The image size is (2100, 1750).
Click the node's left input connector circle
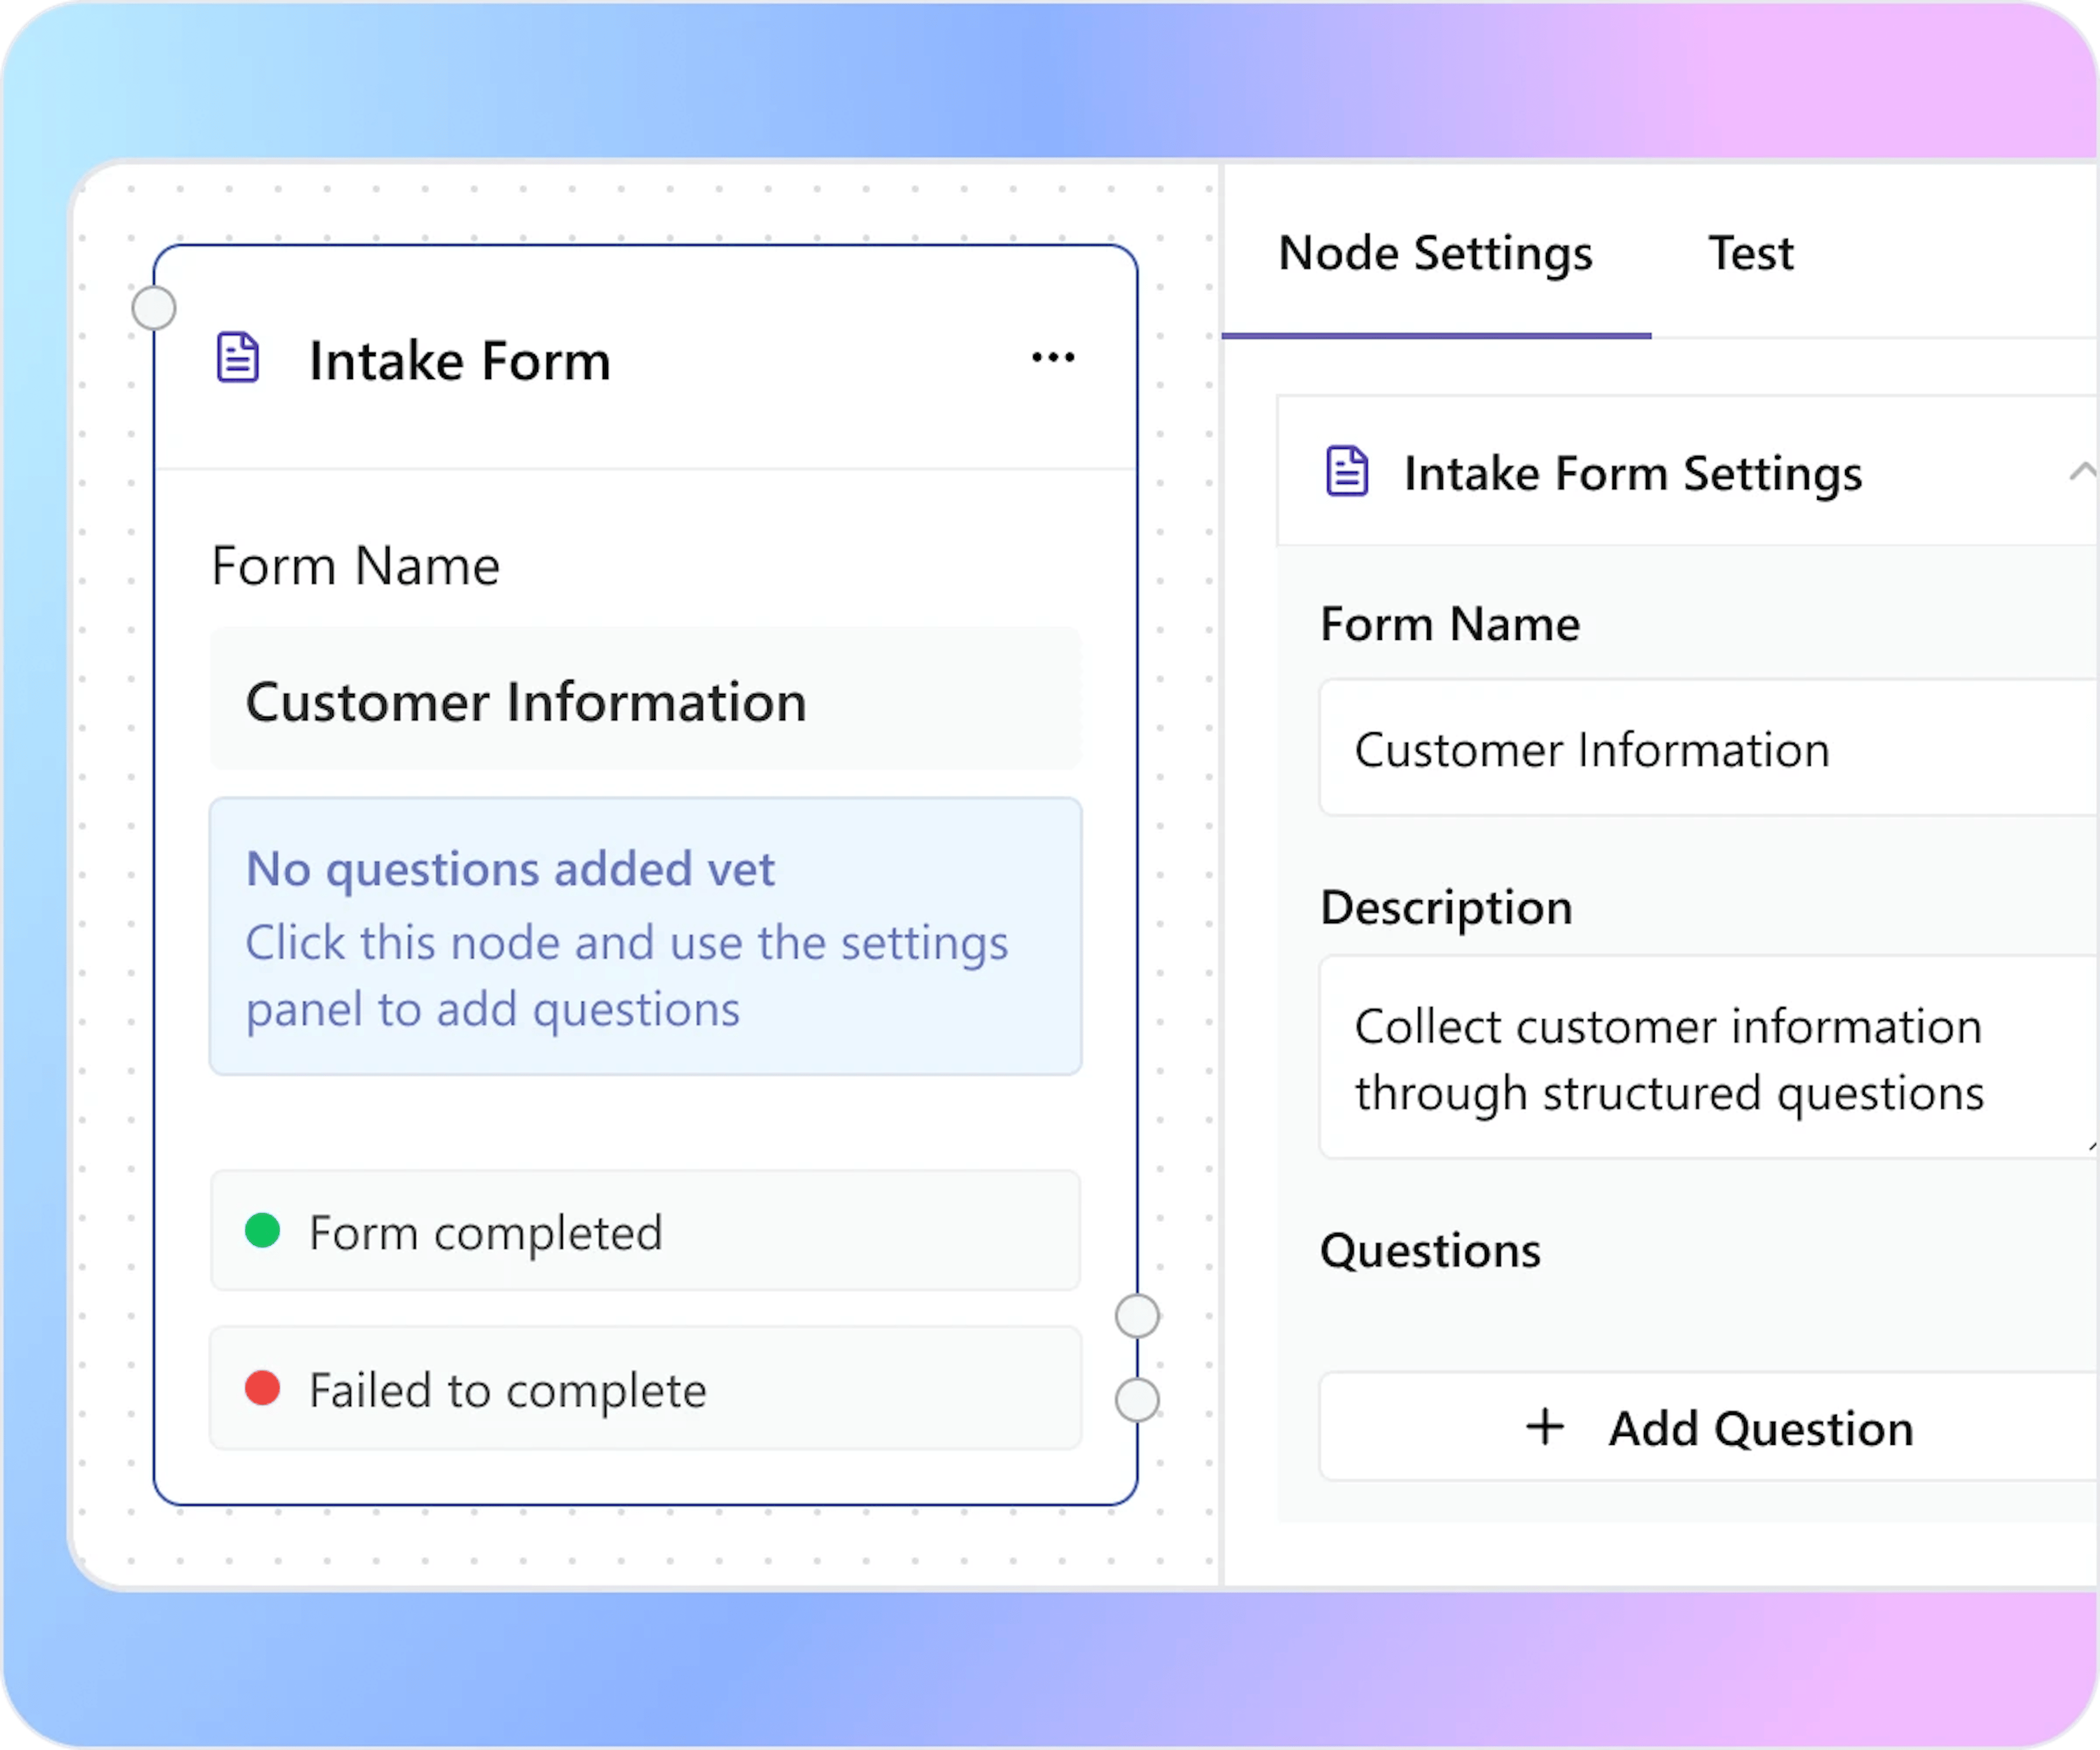click(154, 308)
